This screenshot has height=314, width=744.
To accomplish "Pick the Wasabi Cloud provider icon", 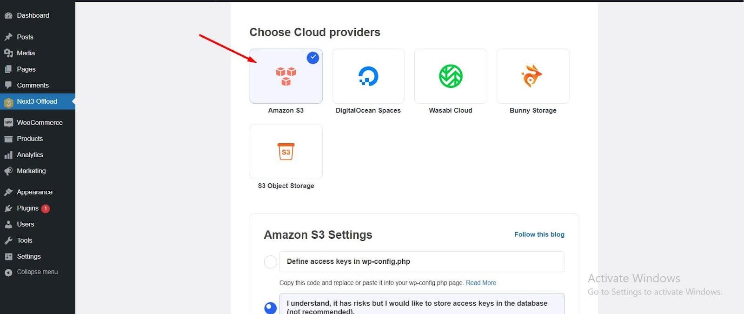I will coord(451,76).
